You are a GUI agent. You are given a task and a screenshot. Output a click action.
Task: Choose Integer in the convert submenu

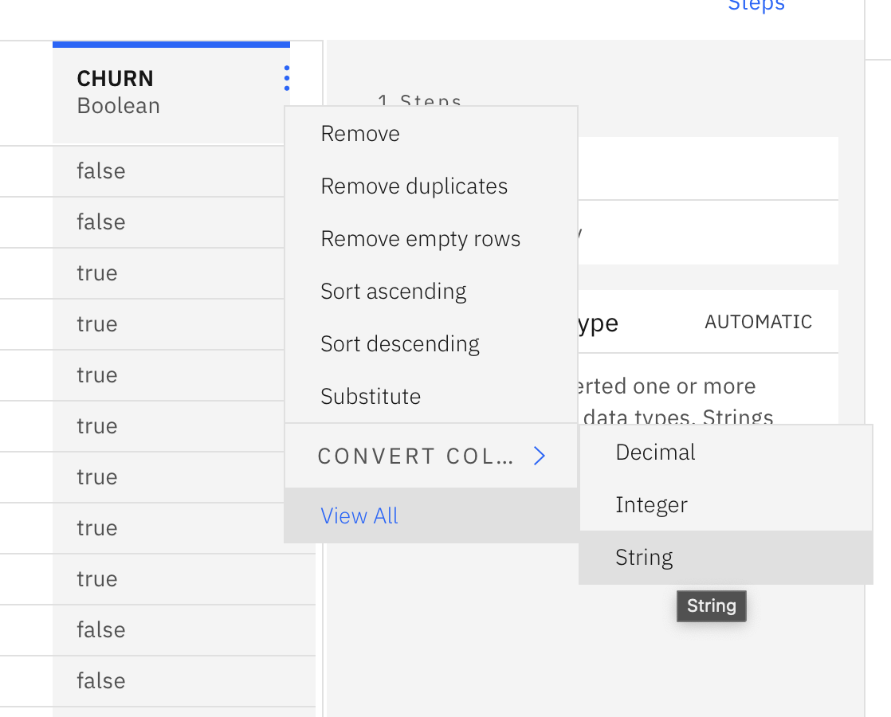(x=651, y=505)
